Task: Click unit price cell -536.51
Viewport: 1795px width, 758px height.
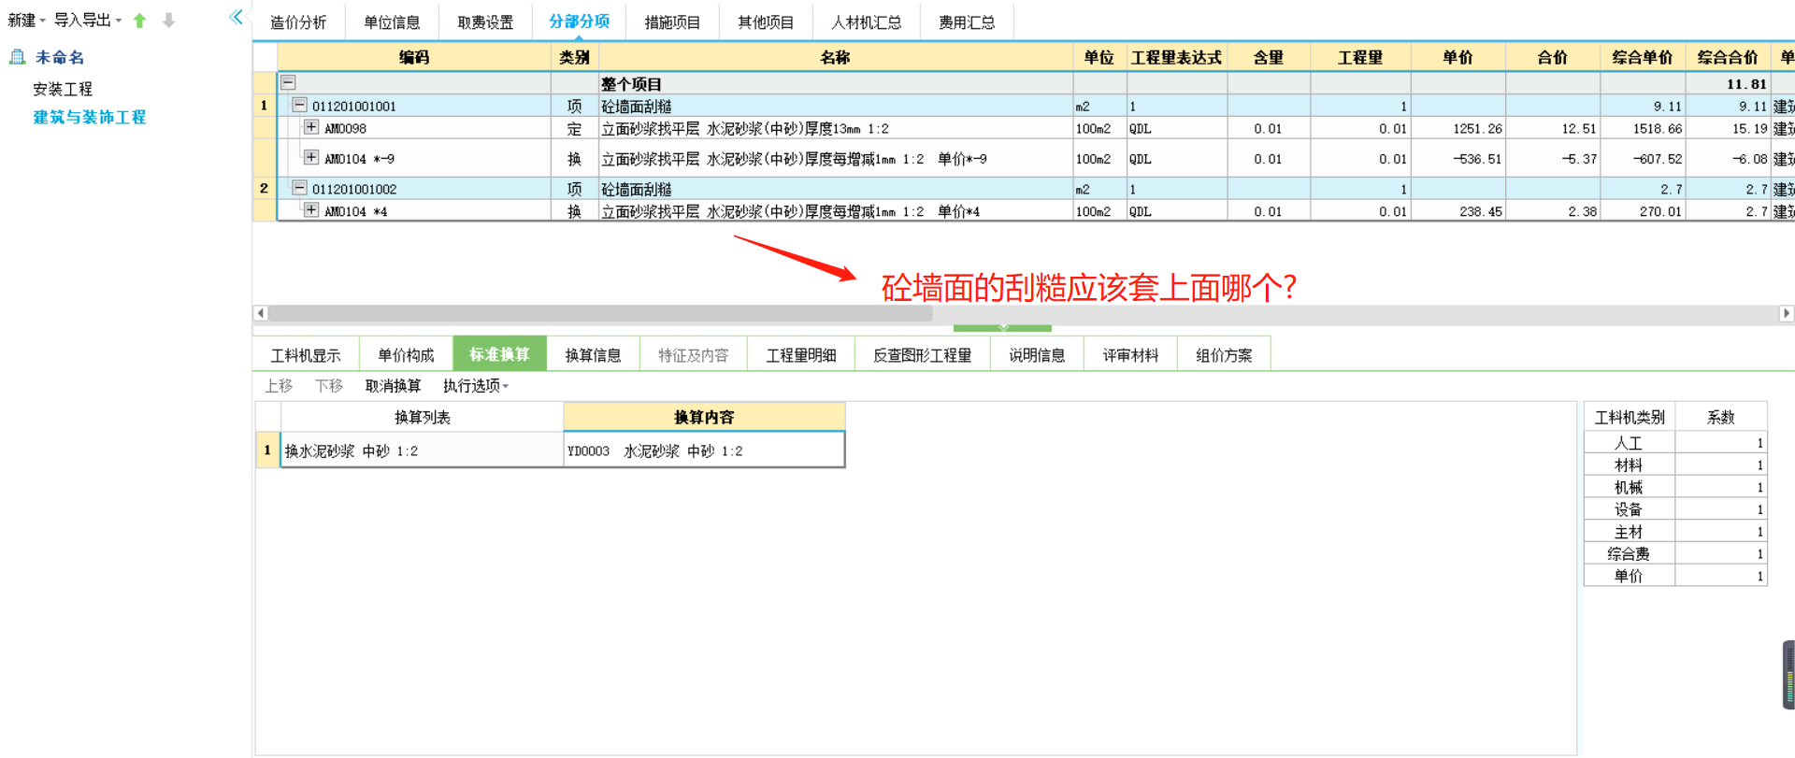Action: pos(1458,159)
